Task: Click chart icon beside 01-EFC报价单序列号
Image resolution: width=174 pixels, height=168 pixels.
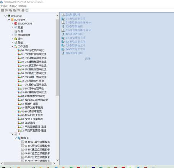Action: [x=63, y=23]
